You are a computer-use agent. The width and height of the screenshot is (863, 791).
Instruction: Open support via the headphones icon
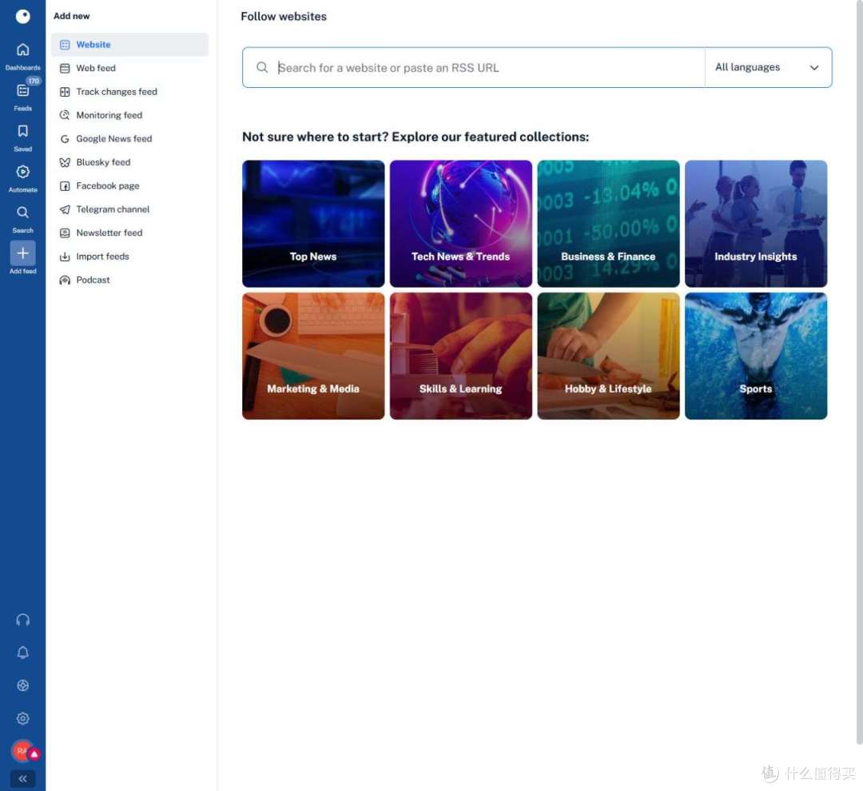(22, 620)
